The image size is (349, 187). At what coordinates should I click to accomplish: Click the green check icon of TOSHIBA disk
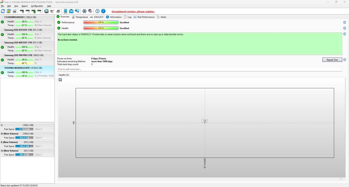point(2,73)
